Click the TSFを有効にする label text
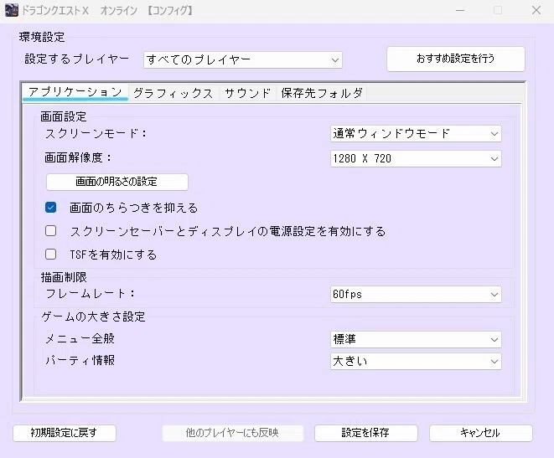Viewport: 554px width, 458px height. (113, 255)
